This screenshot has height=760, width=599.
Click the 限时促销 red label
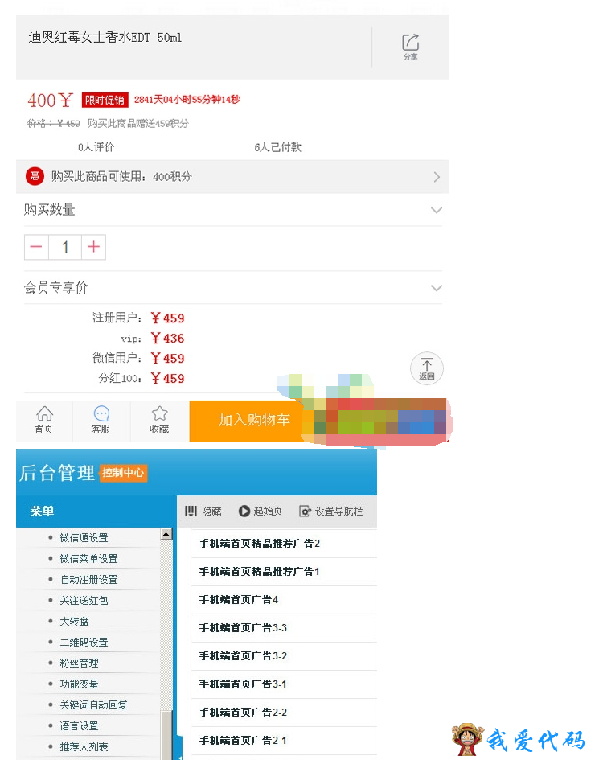105,100
